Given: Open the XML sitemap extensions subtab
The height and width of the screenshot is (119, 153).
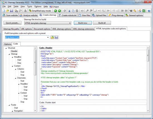Looking at the screenshot, I should tap(83, 29).
